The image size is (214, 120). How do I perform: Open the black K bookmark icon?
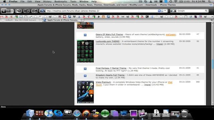click(x=147, y=17)
